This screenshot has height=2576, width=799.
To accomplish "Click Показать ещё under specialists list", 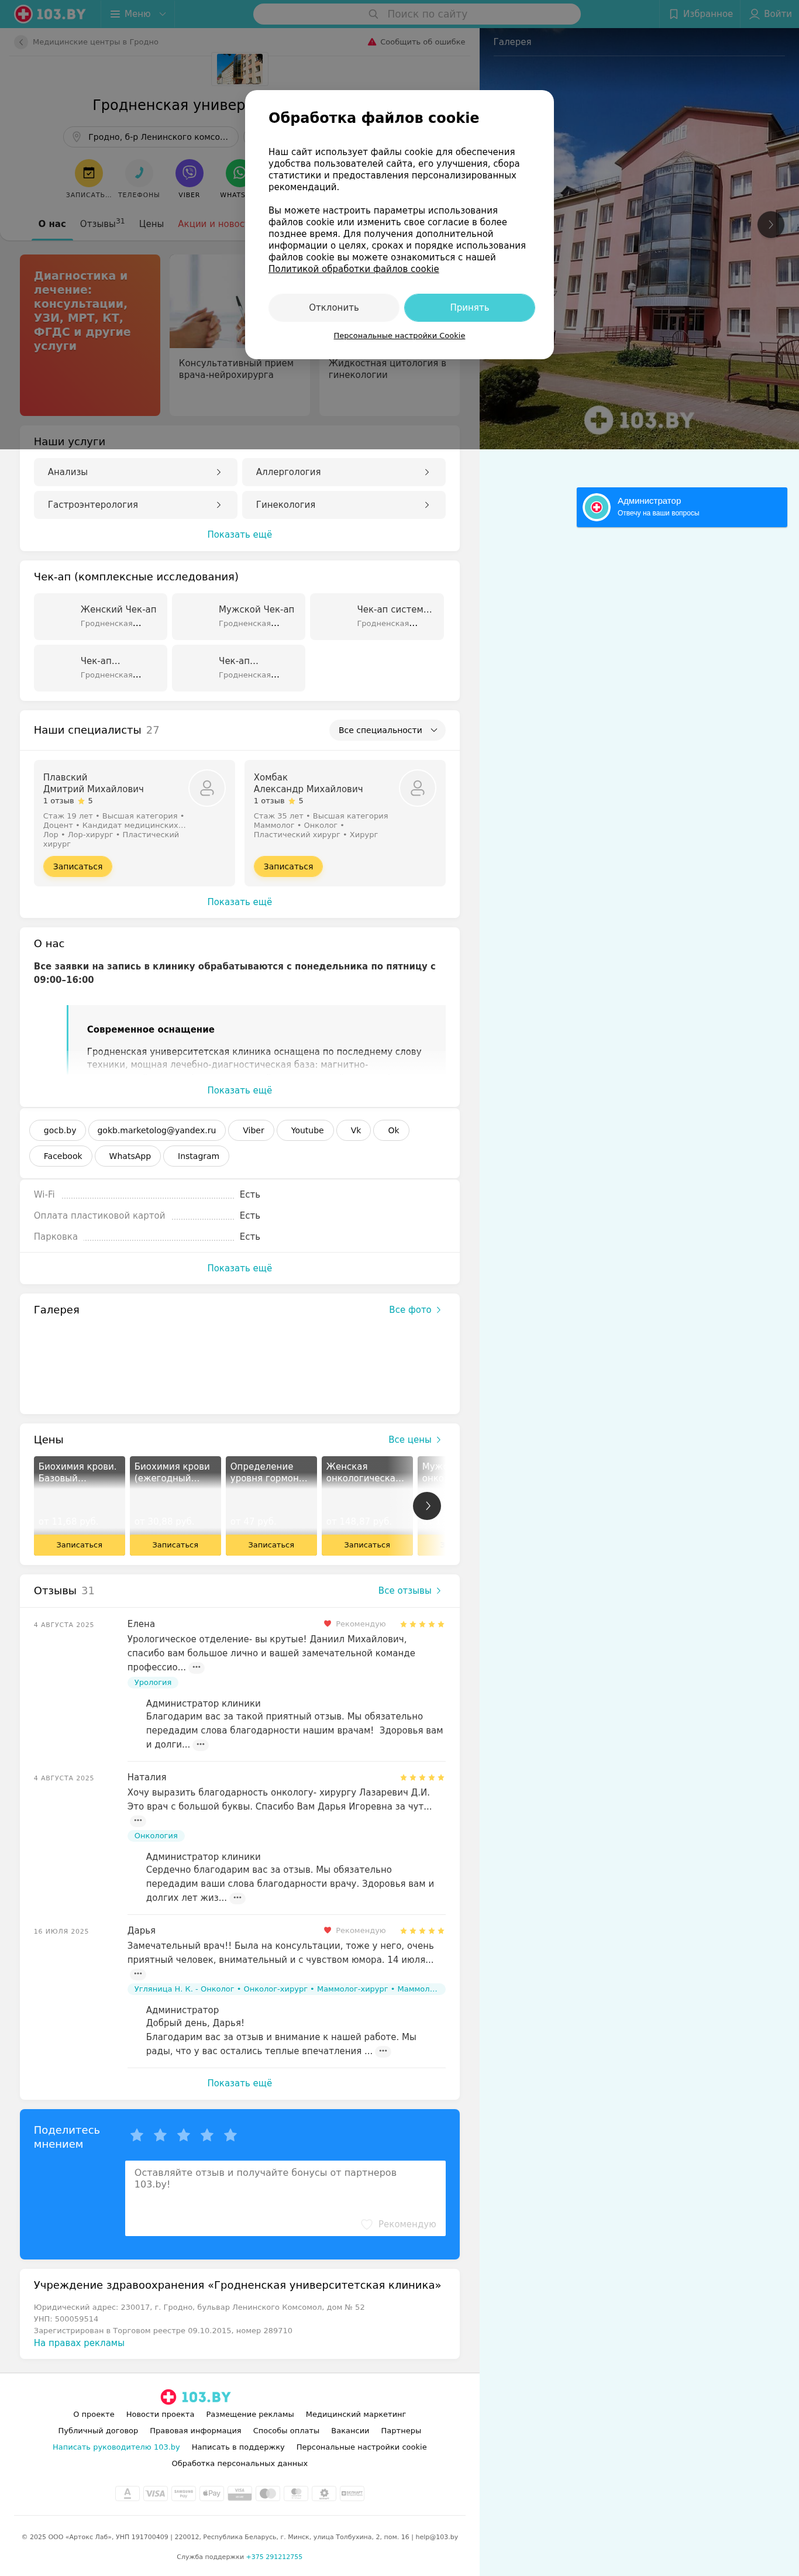I will coord(239,902).
